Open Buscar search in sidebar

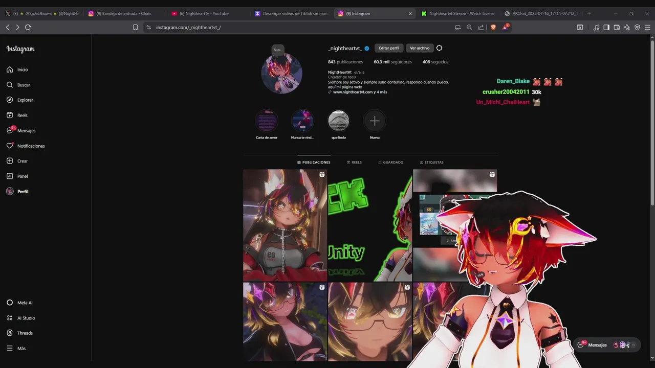[18, 85]
